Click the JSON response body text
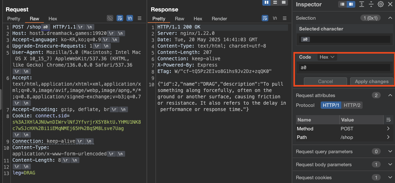The image size is (395, 183). (x=222, y=97)
